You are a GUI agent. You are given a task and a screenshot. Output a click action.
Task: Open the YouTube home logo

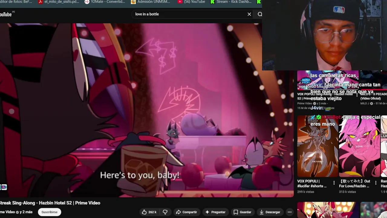pos(5,14)
